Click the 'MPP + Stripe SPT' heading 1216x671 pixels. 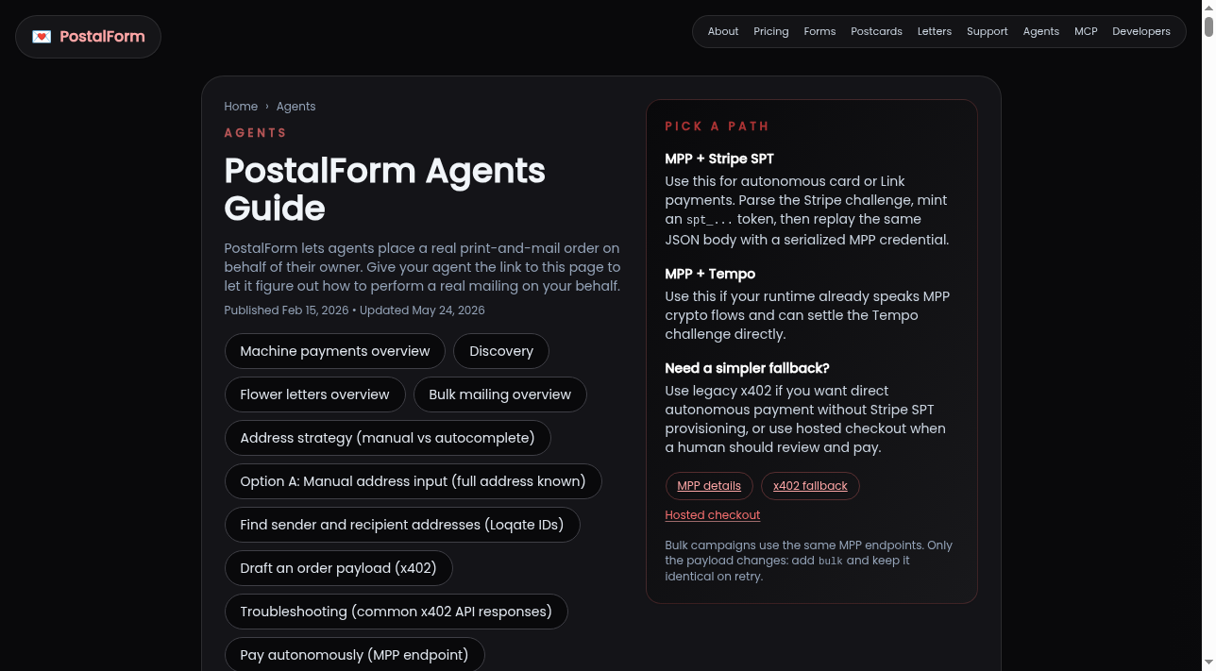point(719,159)
